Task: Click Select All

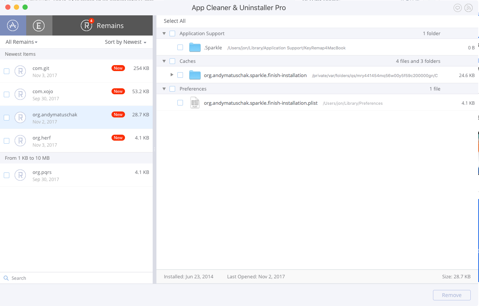Action: click(x=174, y=21)
